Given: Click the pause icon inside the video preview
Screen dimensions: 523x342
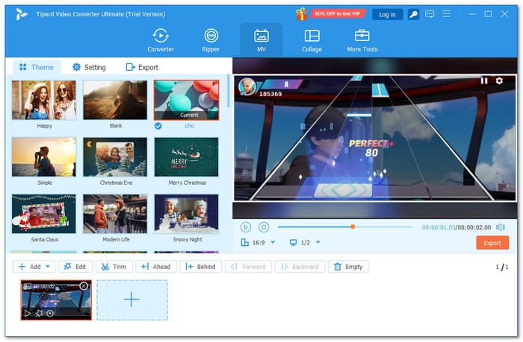Looking at the screenshot, I should (484, 80).
